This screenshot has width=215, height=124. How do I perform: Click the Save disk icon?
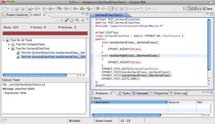(x=12, y=9)
